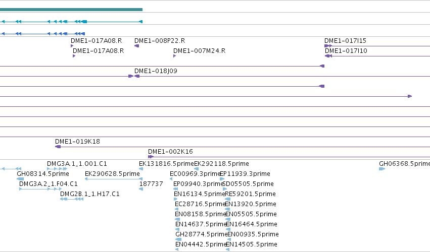Click the 187737 feature label
Viewport: 430px width, 252px height.
click(151, 184)
